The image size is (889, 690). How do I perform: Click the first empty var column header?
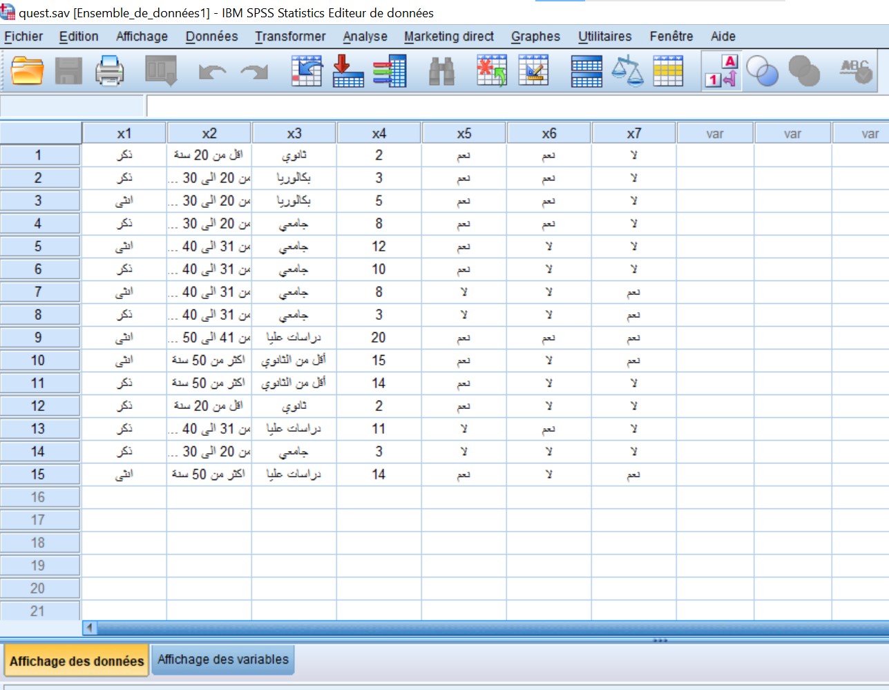click(x=715, y=133)
